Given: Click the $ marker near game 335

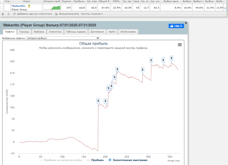Looking at the screenshot, I should [x=163, y=60].
